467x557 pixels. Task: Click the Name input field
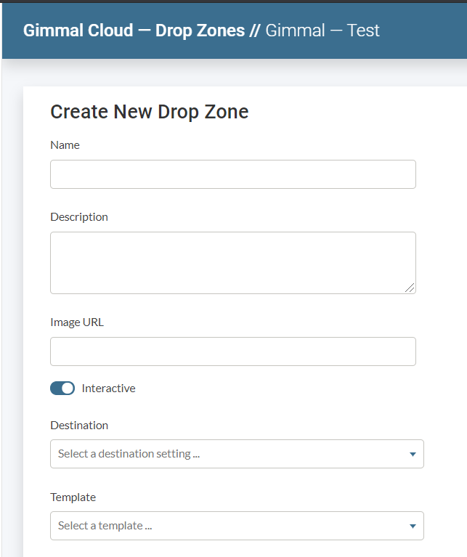pos(232,174)
